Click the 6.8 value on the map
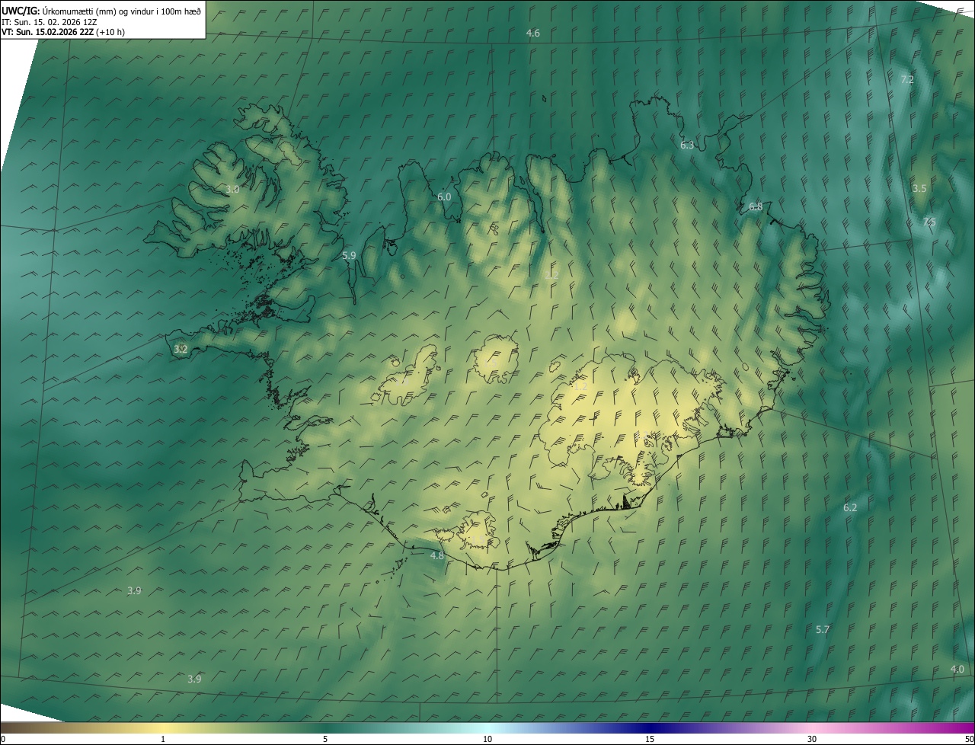The image size is (975, 745). [756, 206]
